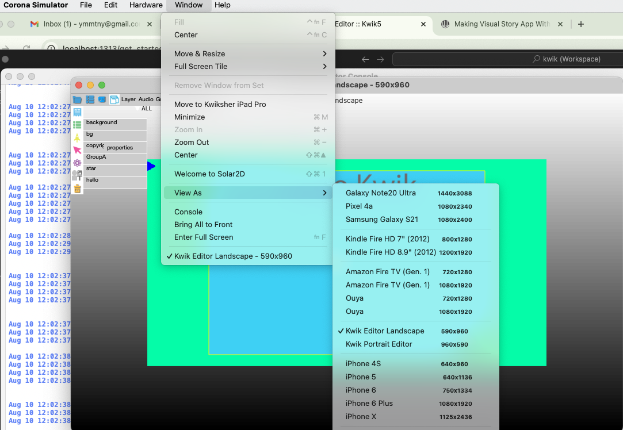Click the properties label on copyright row
The image size is (623, 430).
coord(120,148)
